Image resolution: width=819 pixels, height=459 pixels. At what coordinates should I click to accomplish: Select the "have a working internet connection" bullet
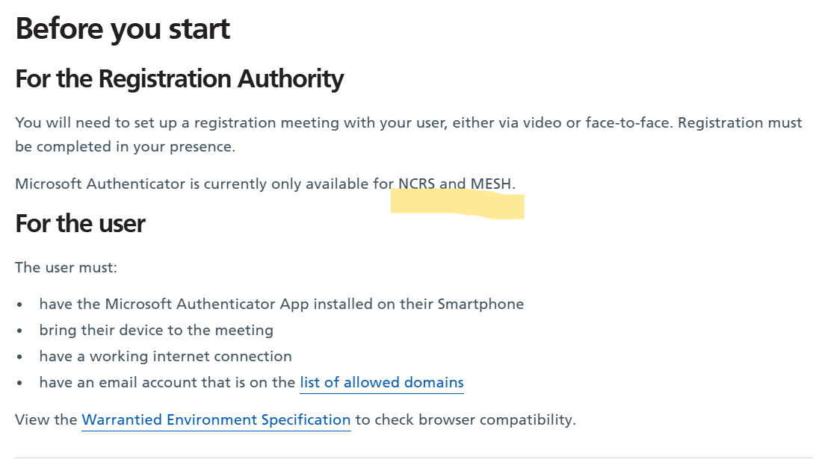click(x=165, y=356)
